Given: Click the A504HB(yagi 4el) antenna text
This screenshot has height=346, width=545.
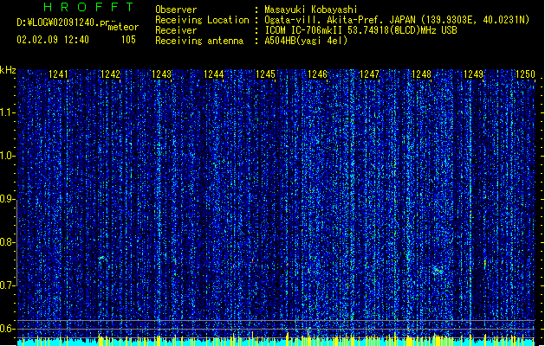Looking at the screenshot, I should (306, 41).
